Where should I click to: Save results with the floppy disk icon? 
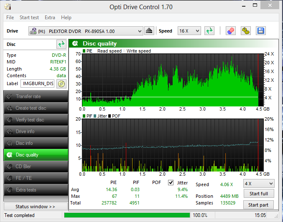pyautogui.click(x=260, y=31)
